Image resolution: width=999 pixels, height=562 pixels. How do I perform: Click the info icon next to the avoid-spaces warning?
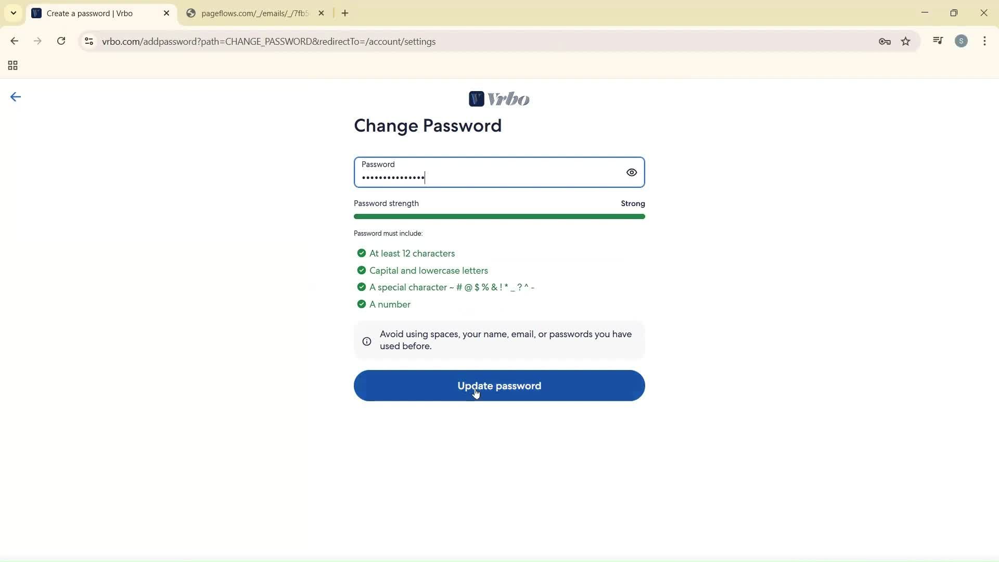point(366,341)
